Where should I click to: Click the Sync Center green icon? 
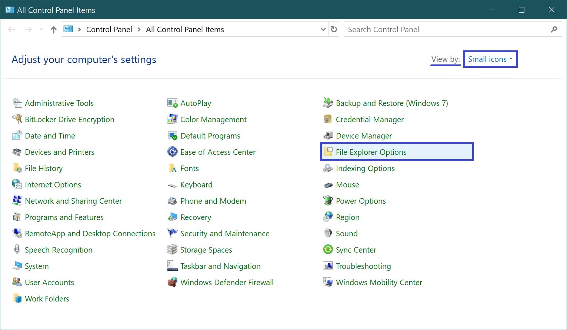tap(328, 250)
